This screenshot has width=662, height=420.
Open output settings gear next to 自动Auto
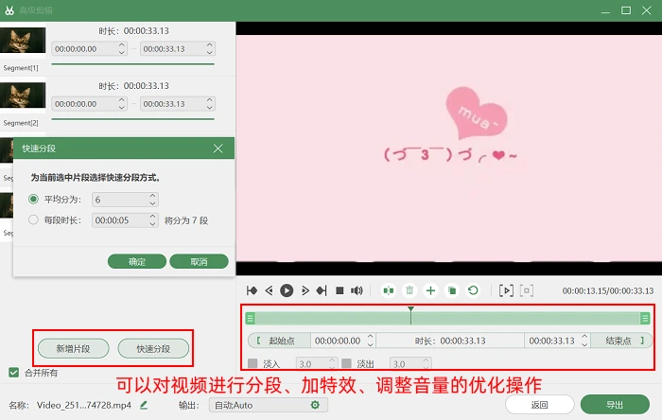(x=315, y=405)
